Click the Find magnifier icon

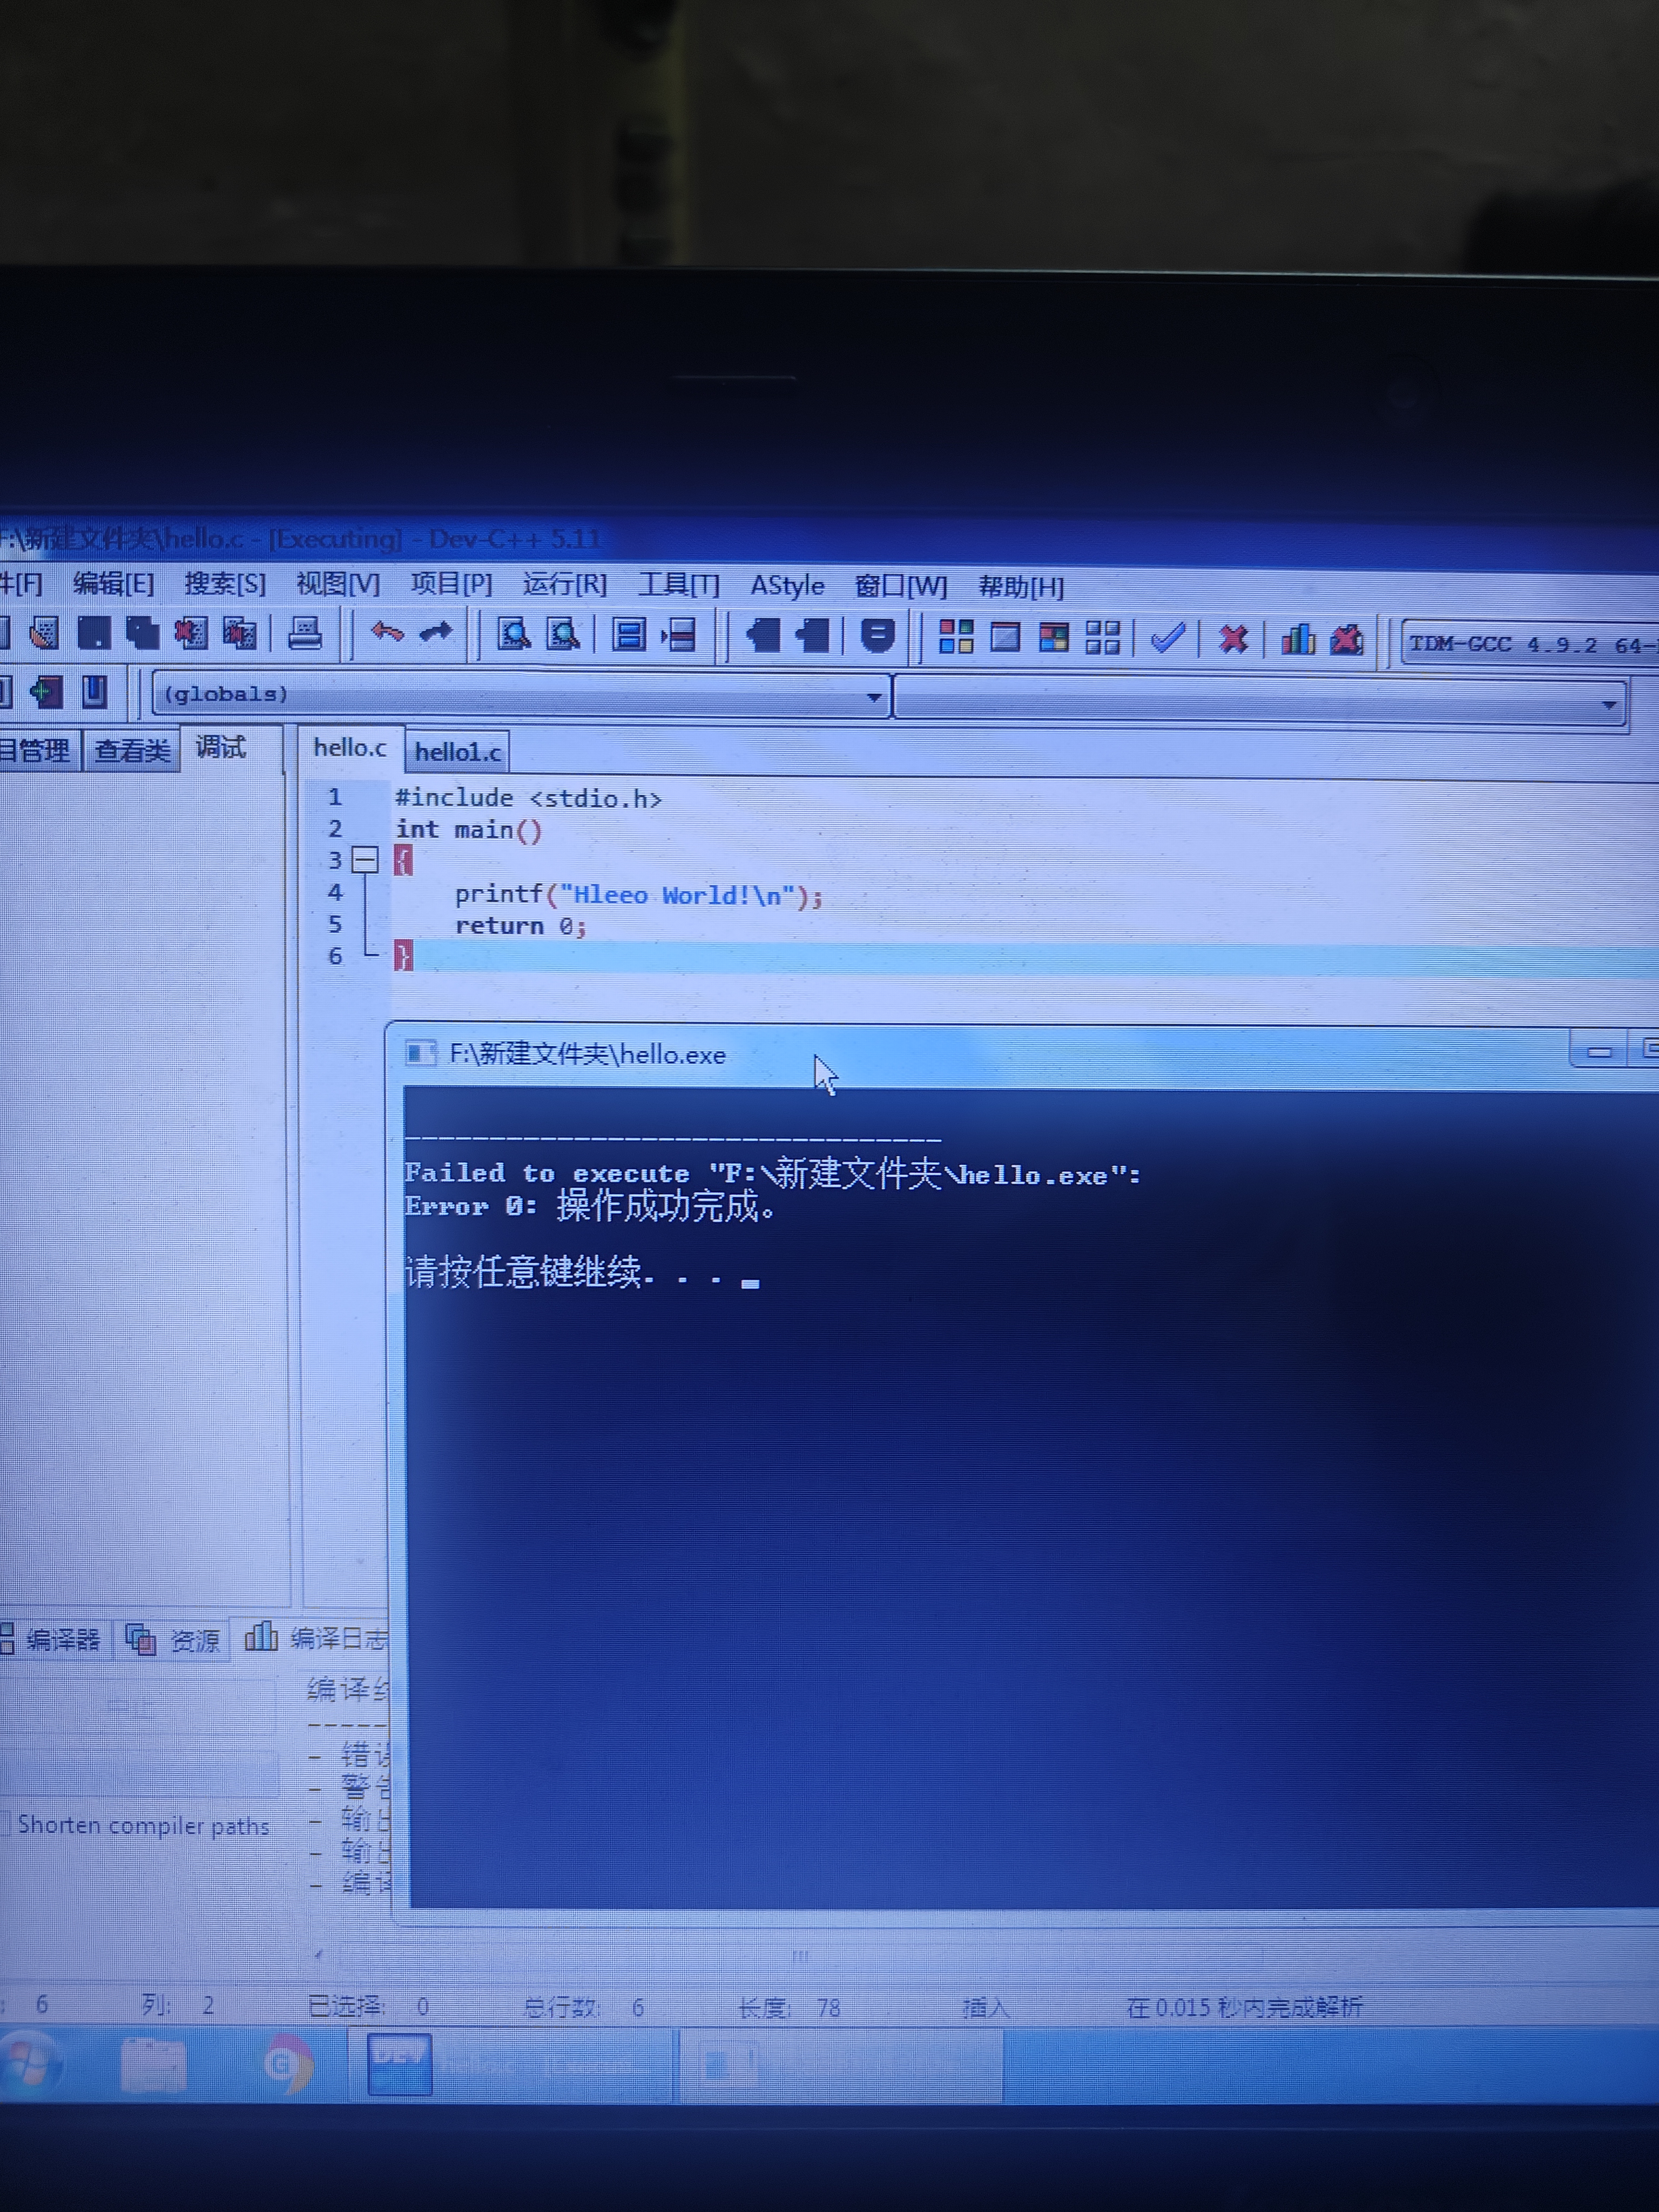point(514,634)
